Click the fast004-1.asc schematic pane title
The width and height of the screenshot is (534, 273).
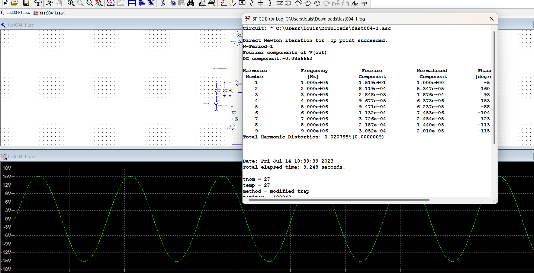pyautogui.click(x=21, y=25)
